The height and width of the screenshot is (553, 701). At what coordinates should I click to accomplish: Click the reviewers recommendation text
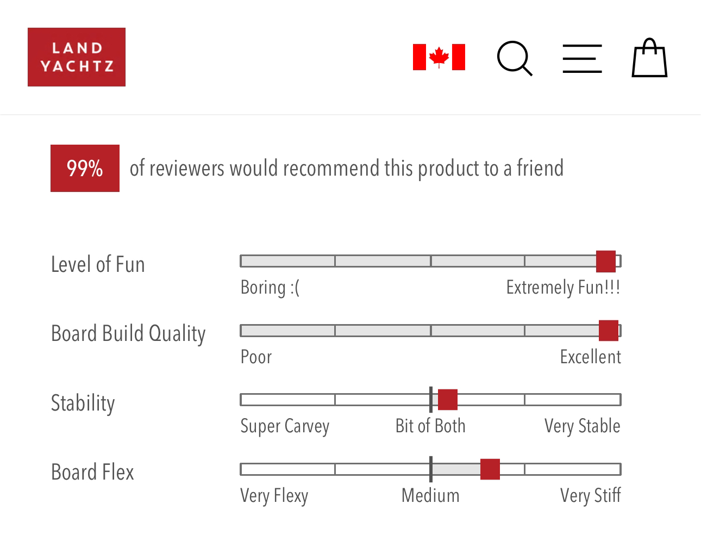[x=347, y=169]
